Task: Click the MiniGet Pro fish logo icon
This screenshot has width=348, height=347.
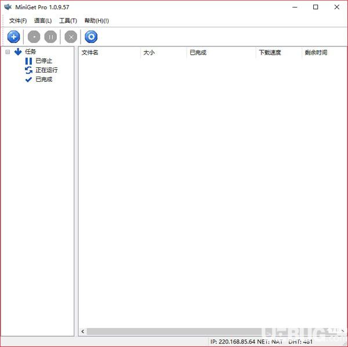Action: pos(8,7)
